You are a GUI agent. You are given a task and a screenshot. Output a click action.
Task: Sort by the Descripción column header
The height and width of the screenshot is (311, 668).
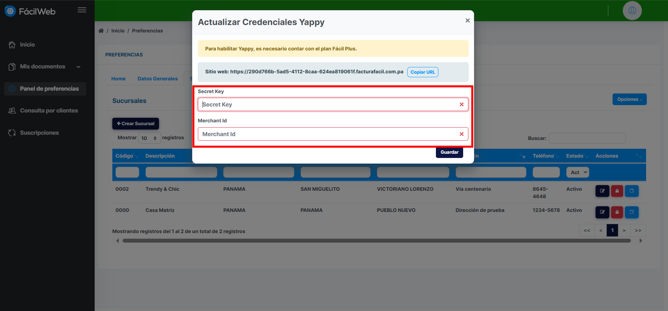(160, 156)
